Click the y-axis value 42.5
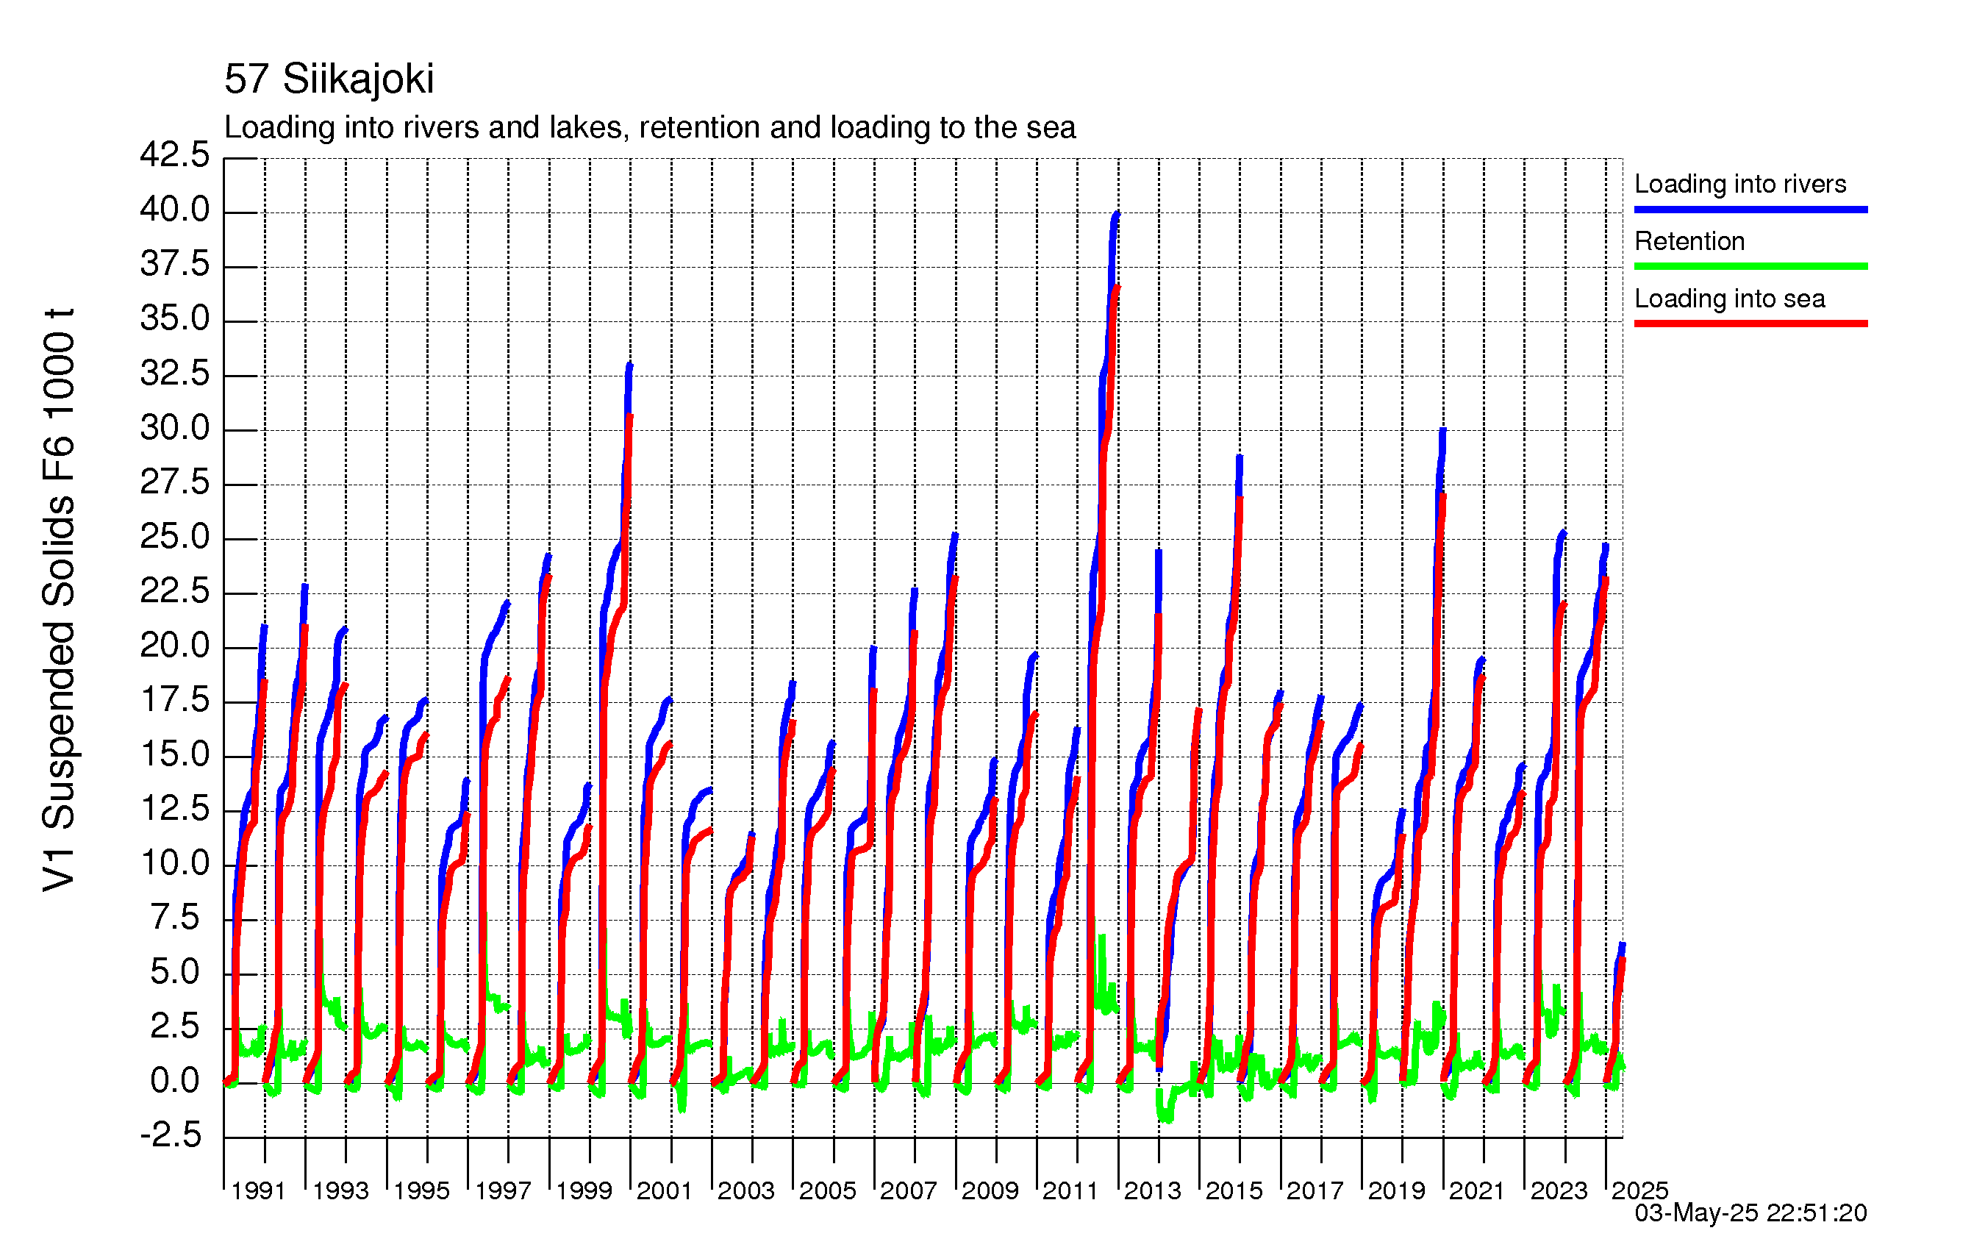Image resolution: width=1985 pixels, height=1250 pixels. pyautogui.click(x=174, y=155)
